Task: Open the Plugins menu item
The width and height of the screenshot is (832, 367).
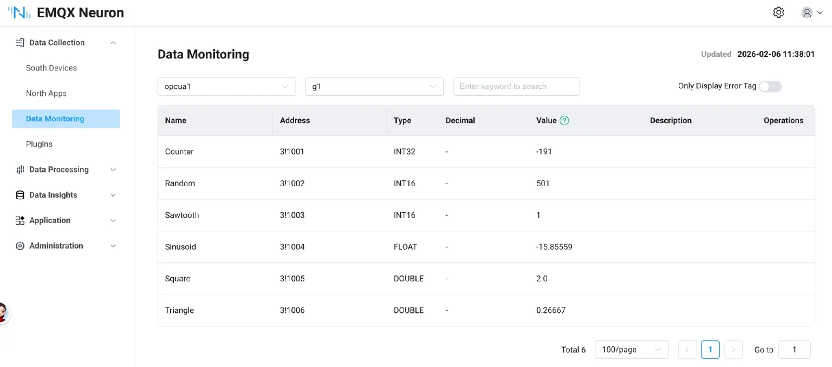Action: click(40, 144)
